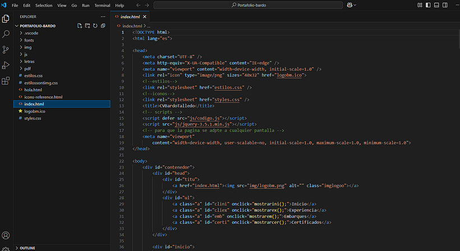Open styles.css in the file tree

coord(62,118)
